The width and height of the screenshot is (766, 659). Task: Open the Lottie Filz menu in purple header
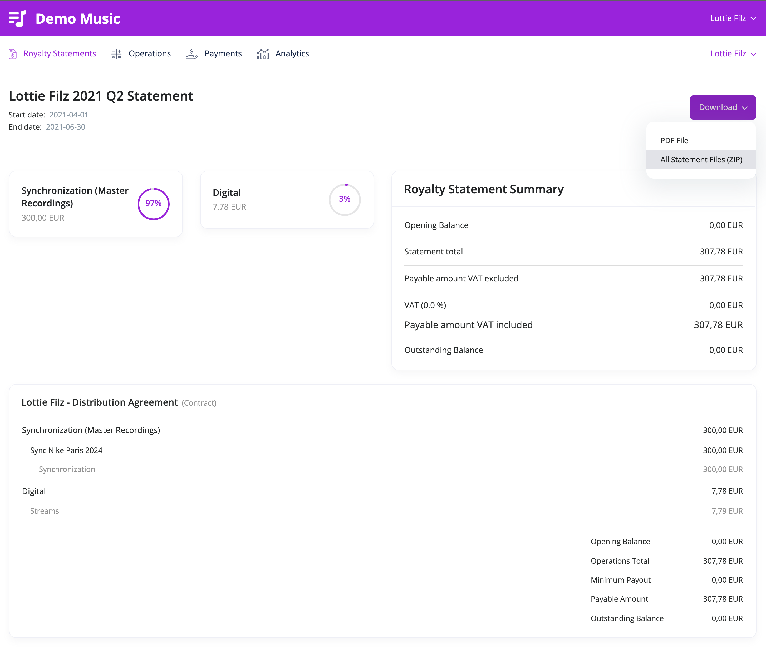pos(733,18)
